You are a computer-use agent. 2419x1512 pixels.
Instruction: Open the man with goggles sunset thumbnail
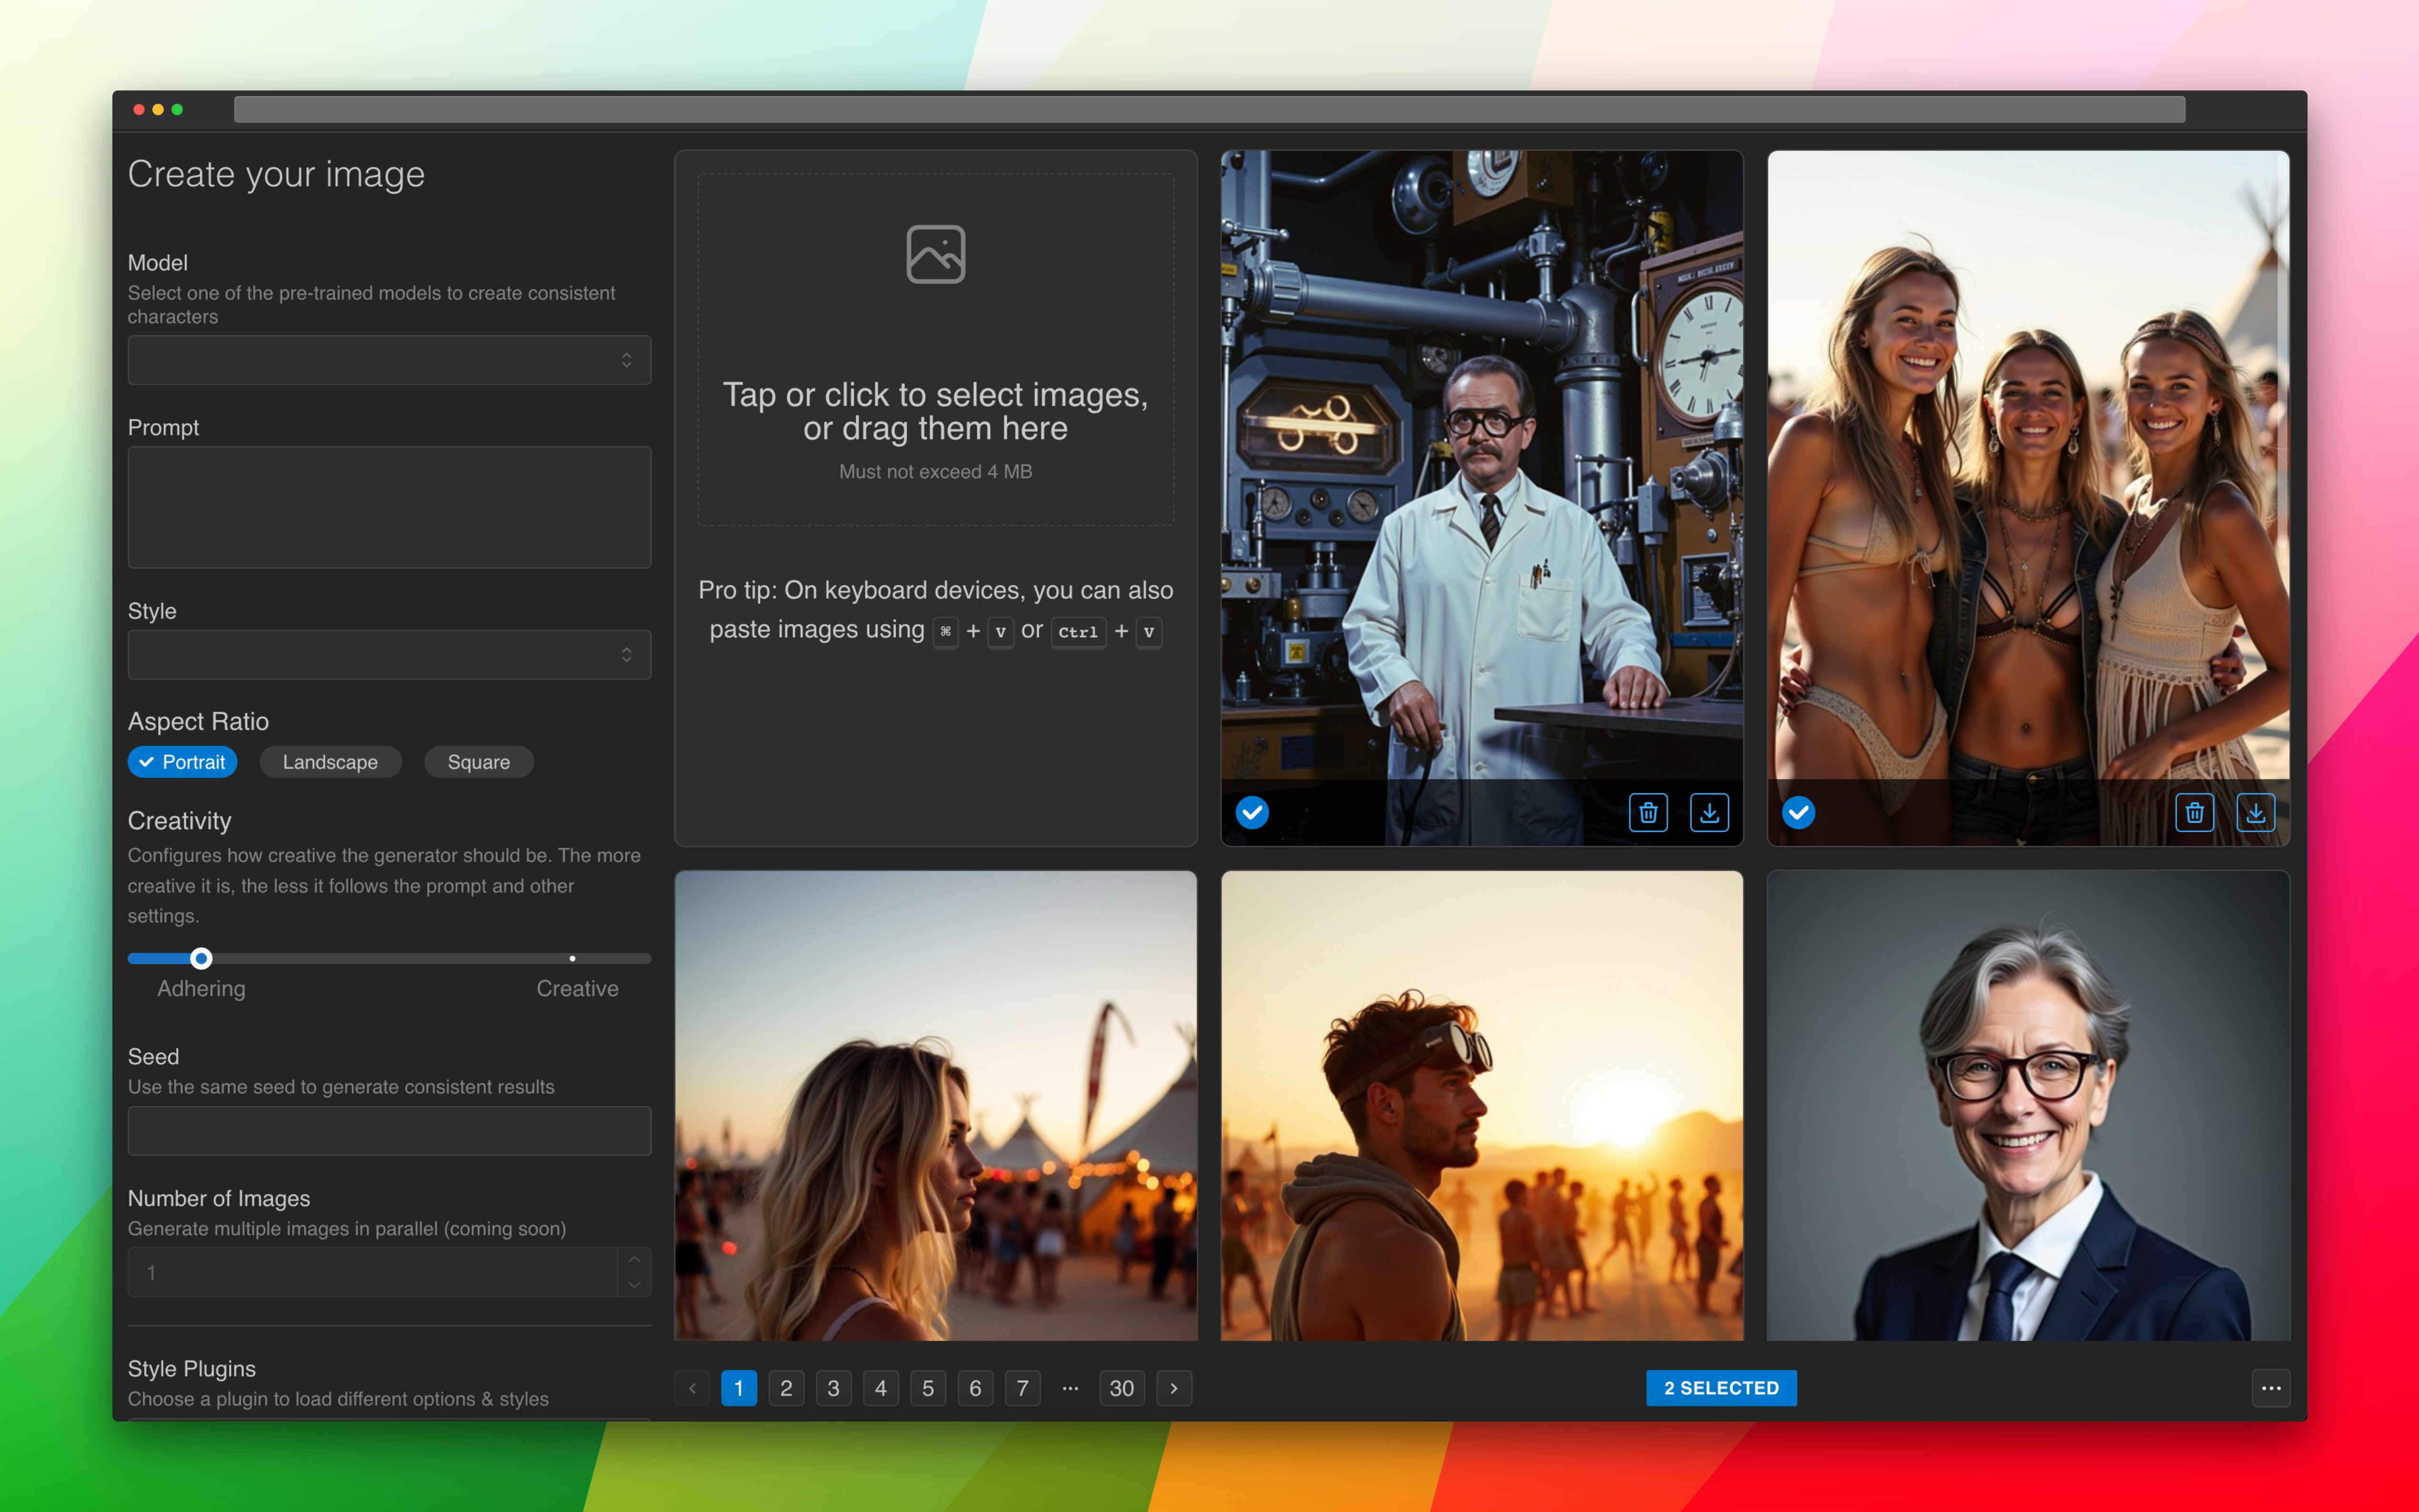tap(1481, 1105)
